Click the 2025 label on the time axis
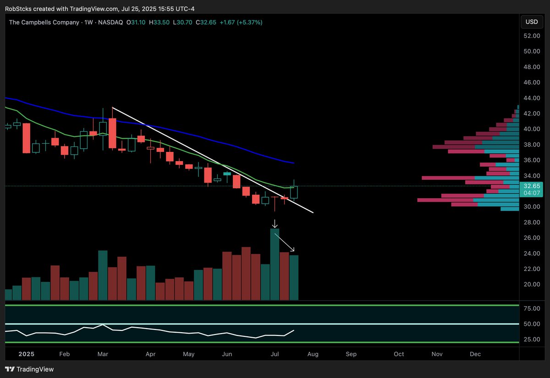 click(x=27, y=354)
